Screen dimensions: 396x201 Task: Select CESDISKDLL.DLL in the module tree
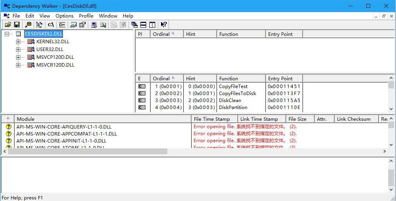pyautogui.click(x=43, y=34)
